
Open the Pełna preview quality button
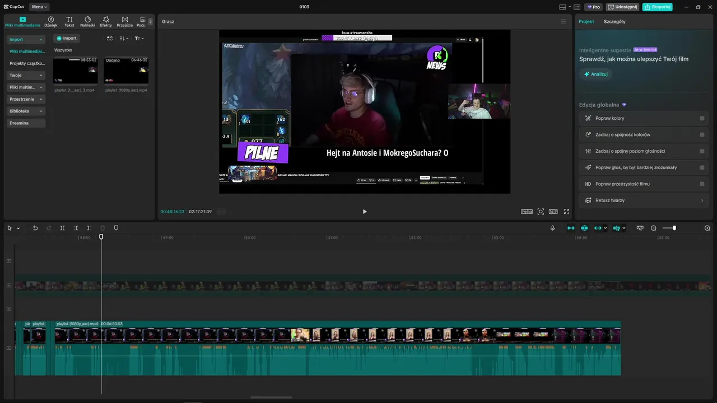pyautogui.click(x=527, y=212)
